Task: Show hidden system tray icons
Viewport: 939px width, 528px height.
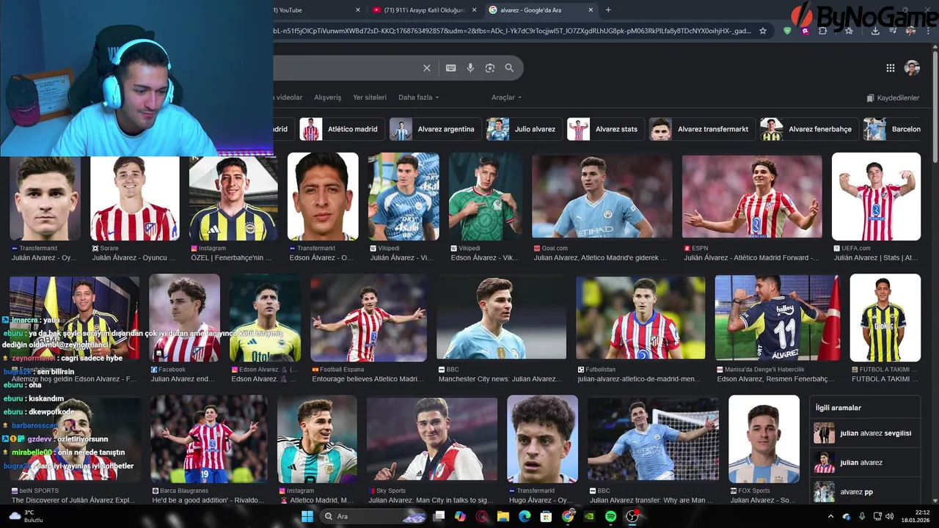Action: click(x=830, y=516)
